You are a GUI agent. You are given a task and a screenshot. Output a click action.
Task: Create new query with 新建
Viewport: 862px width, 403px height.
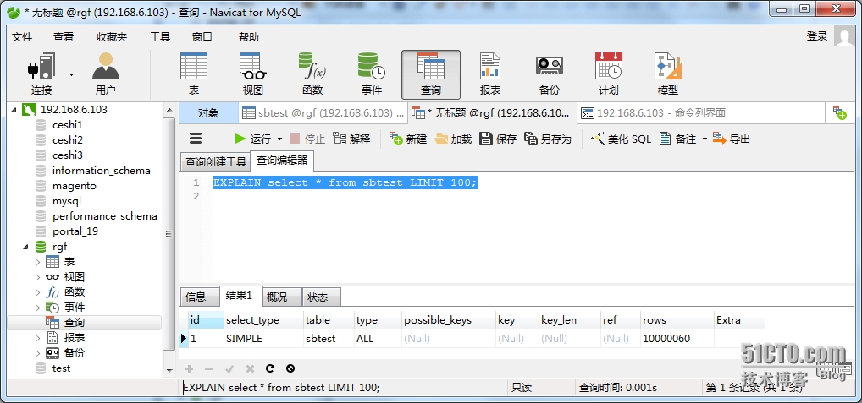(408, 139)
